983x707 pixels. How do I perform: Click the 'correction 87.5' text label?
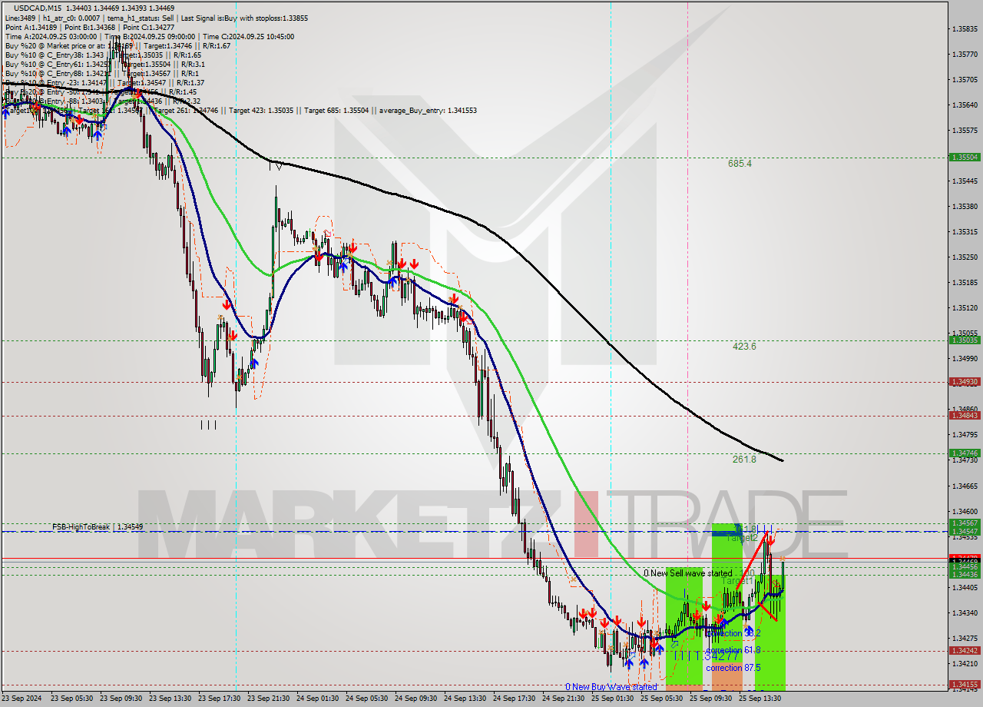(733, 668)
